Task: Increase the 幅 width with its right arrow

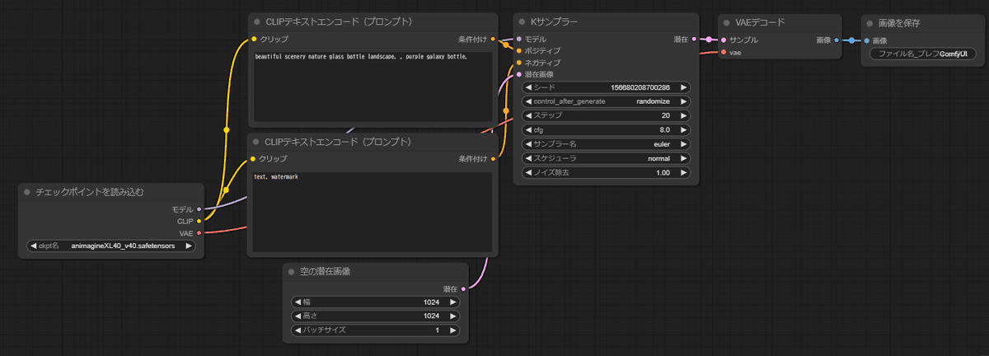Action: (x=452, y=302)
